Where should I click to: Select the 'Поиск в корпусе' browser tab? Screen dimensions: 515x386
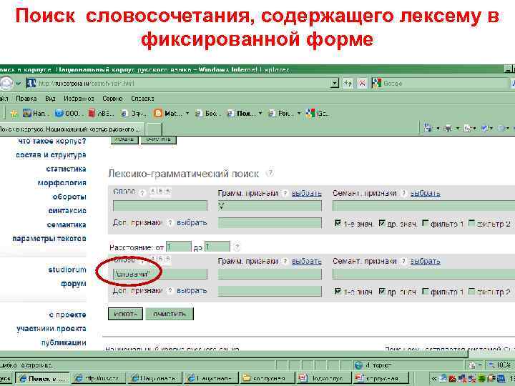(72, 129)
